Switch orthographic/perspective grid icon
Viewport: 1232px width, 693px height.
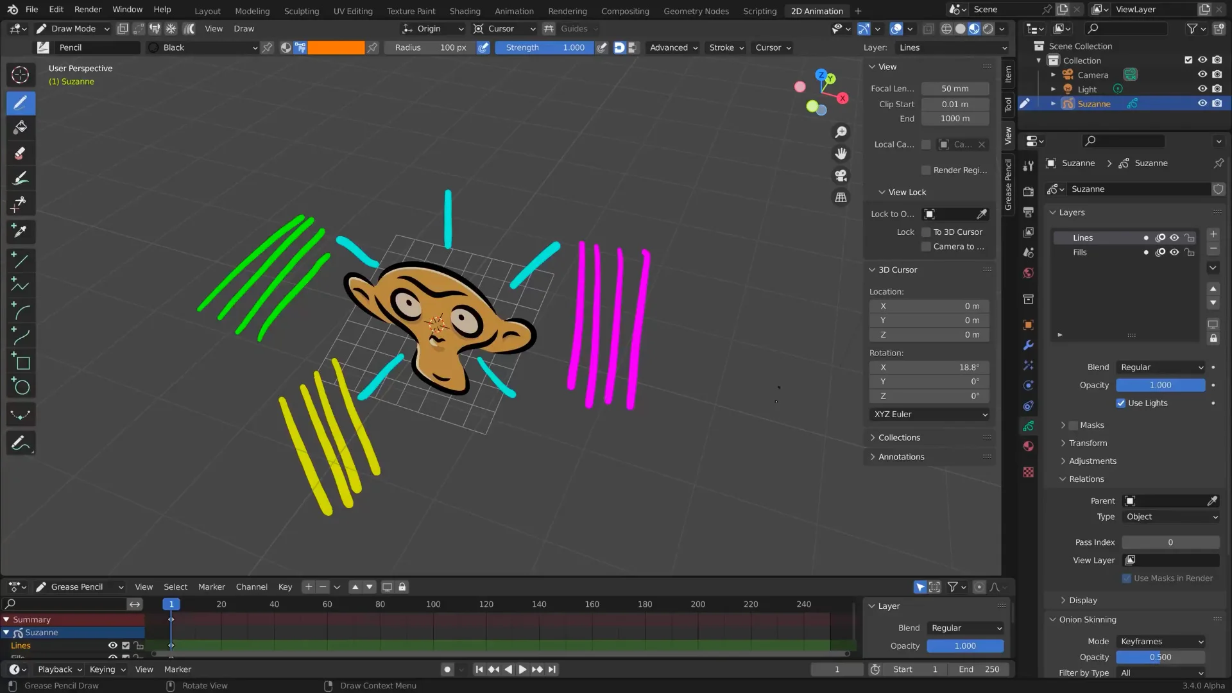[x=841, y=197]
